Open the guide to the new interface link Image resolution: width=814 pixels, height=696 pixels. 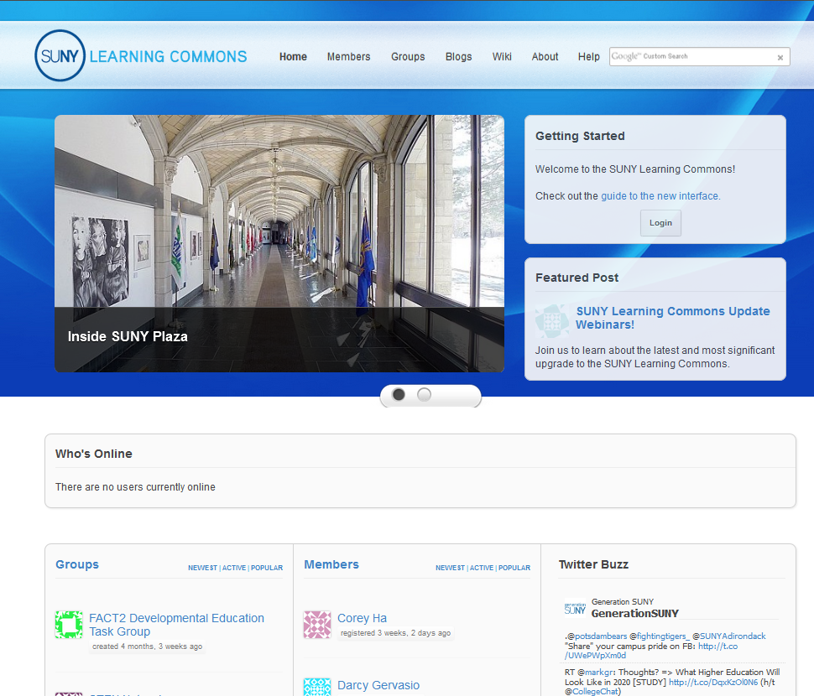660,196
